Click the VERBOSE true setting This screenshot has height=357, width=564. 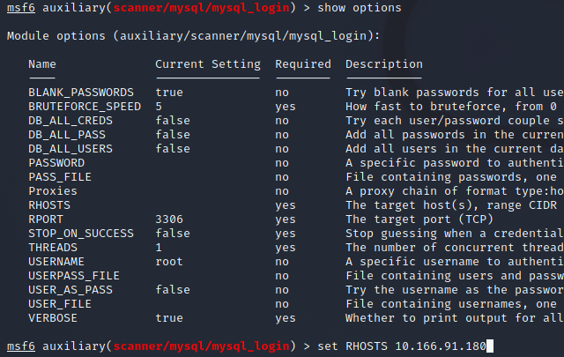click(169, 317)
